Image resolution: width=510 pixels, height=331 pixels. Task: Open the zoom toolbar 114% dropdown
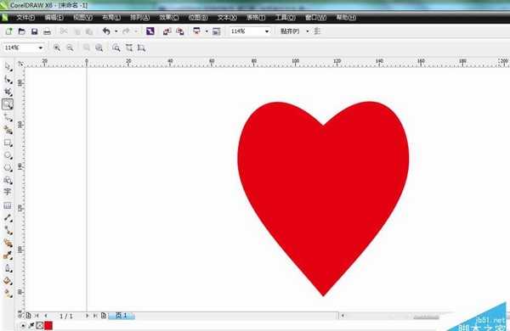click(40, 48)
